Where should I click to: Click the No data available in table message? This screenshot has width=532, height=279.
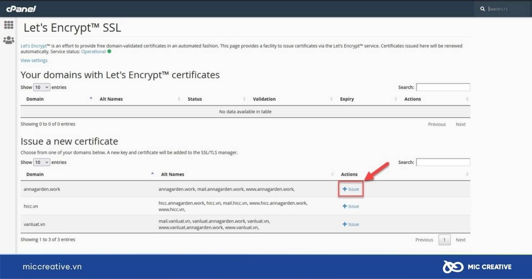(245, 112)
